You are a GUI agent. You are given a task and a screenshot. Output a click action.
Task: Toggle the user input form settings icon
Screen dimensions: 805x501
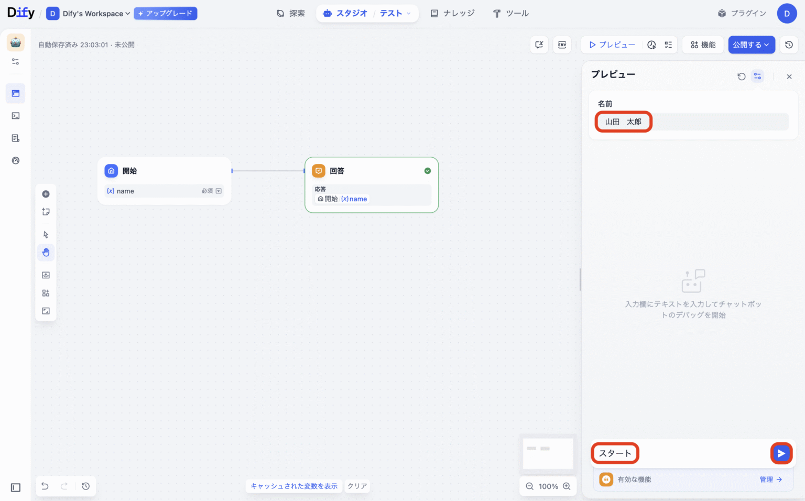tap(757, 77)
